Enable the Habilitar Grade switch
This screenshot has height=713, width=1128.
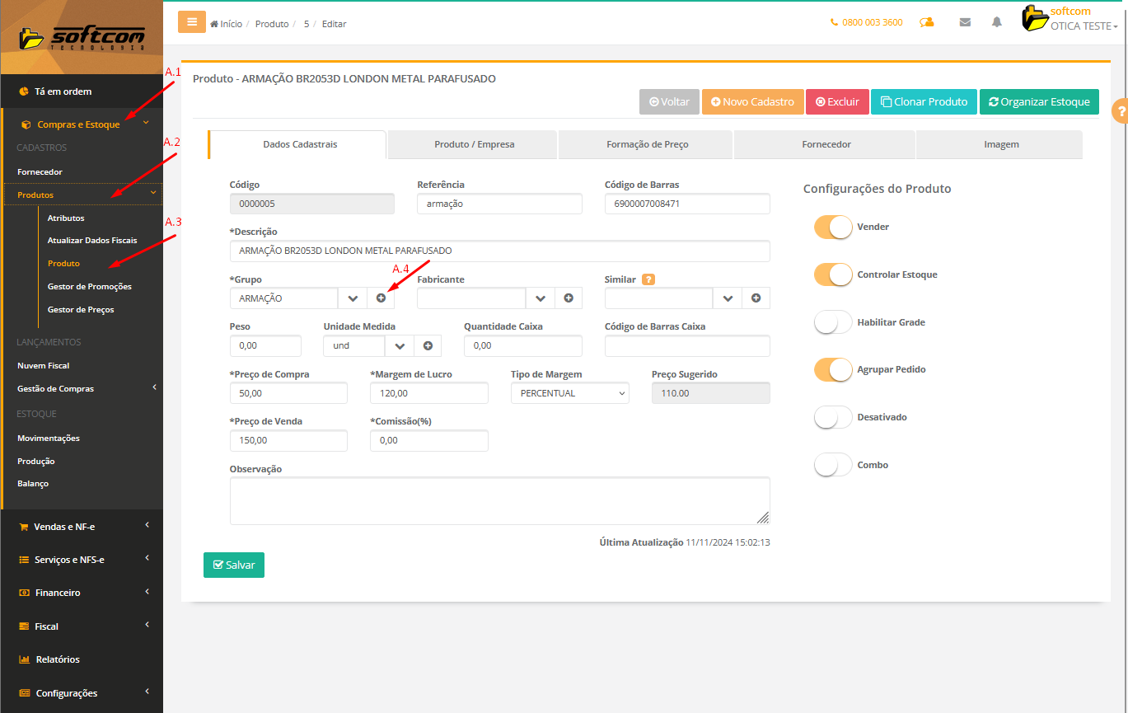(x=832, y=322)
